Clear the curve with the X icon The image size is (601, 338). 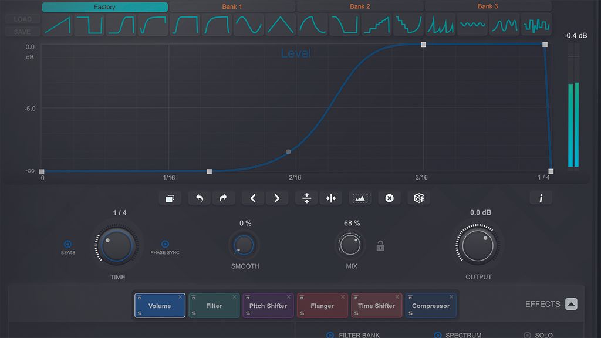pos(389,198)
